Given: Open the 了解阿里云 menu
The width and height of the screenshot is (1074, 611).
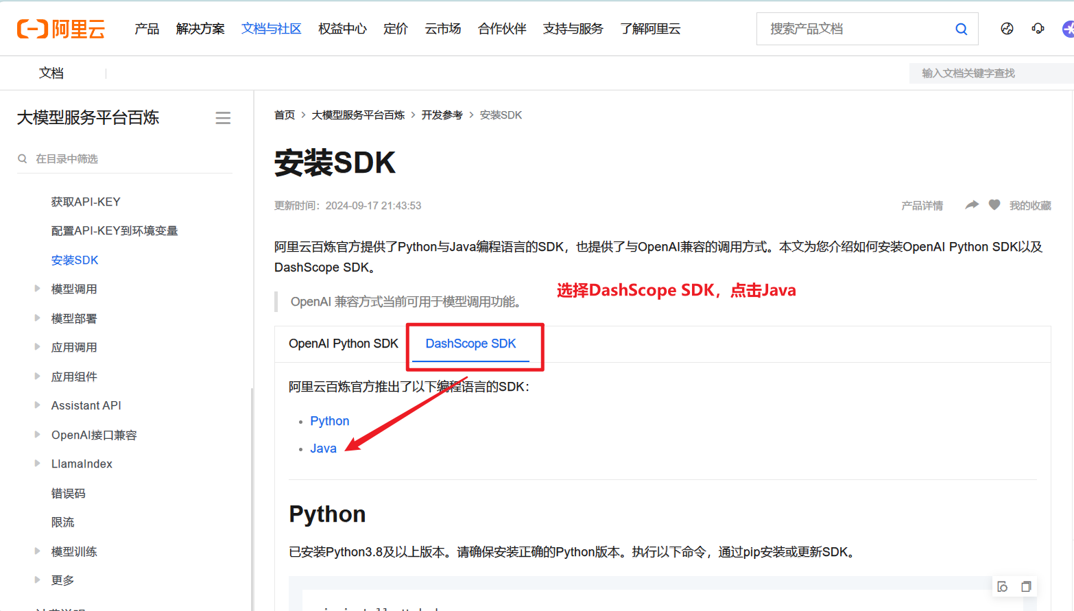Looking at the screenshot, I should (x=650, y=29).
